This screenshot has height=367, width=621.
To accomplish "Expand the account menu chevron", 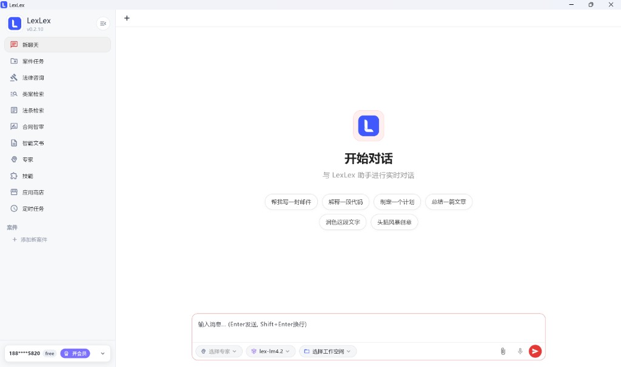I will pos(102,354).
